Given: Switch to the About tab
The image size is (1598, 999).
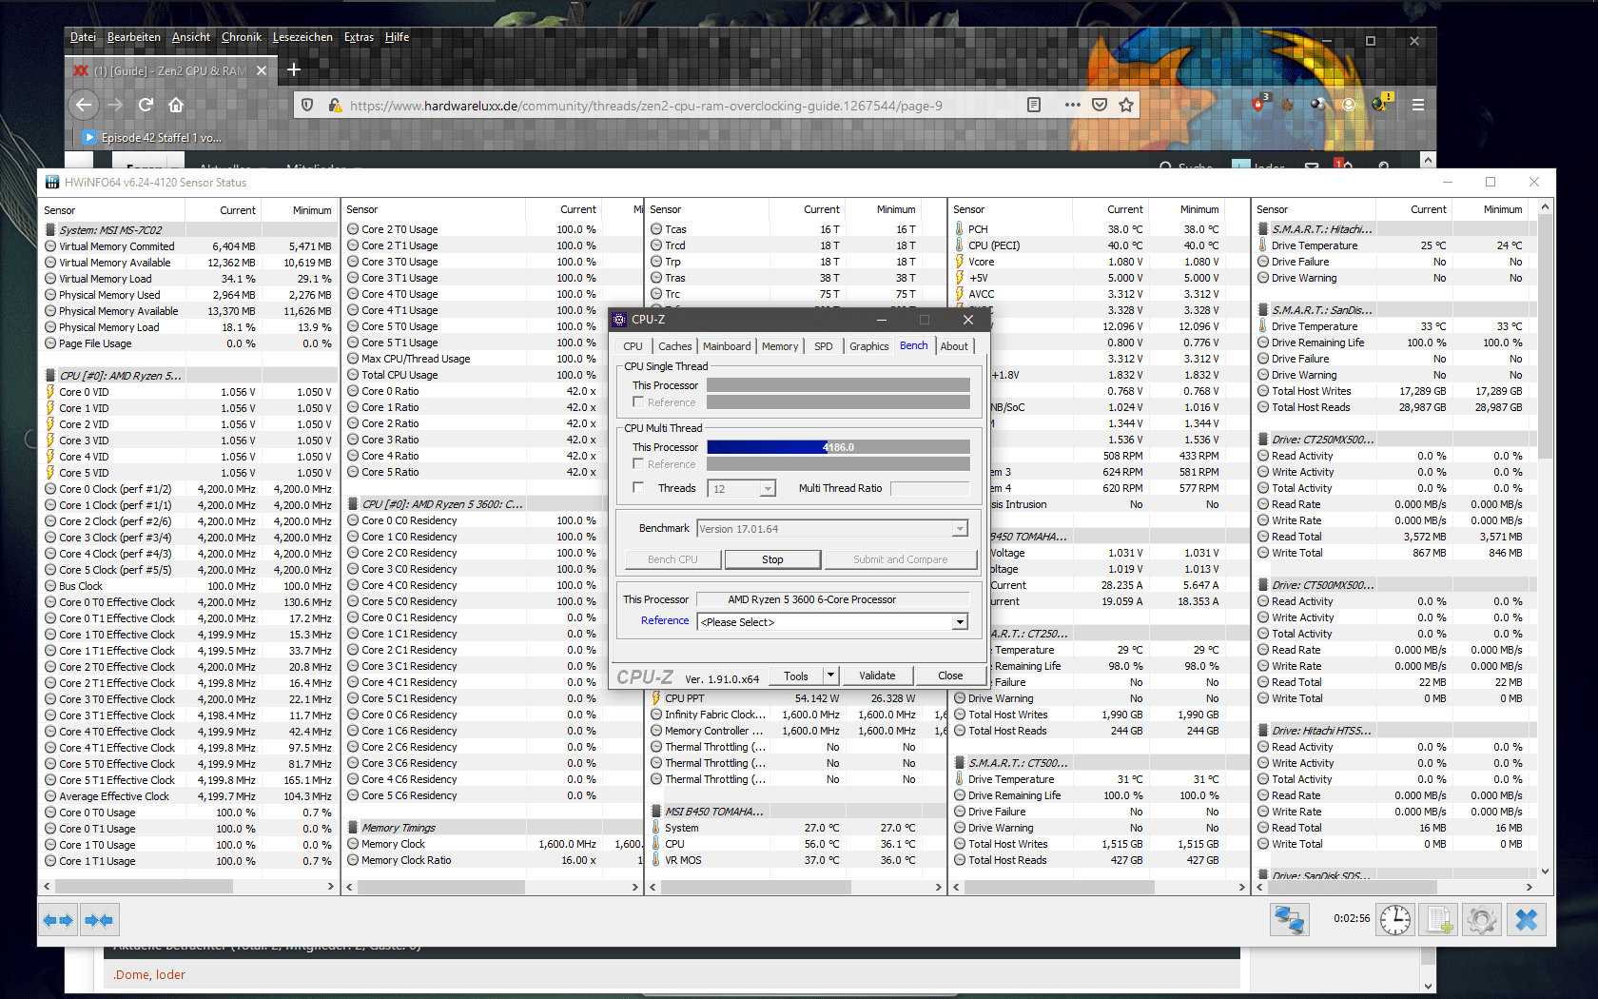Looking at the screenshot, I should tap(954, 346).
